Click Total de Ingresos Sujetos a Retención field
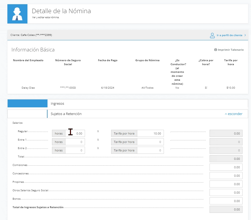Image resolution: width=251 pixels, height=220 pixels. click(226, 209)
